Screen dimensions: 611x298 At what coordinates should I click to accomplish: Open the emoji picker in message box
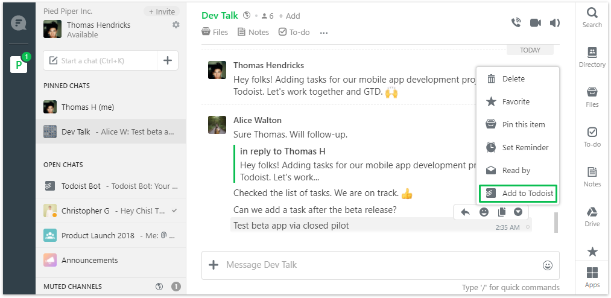tap(548, 265)
